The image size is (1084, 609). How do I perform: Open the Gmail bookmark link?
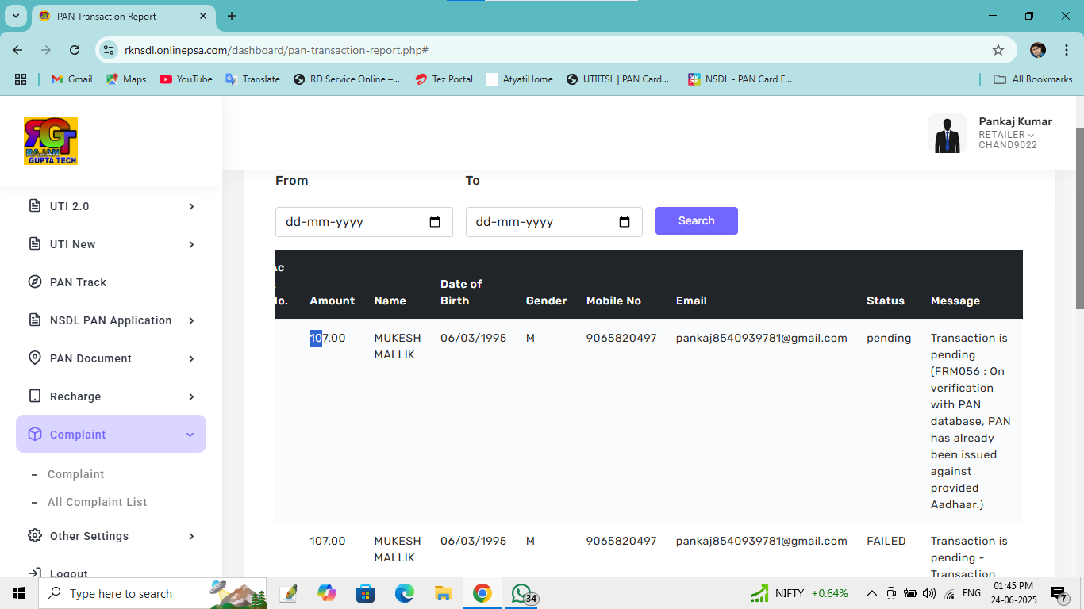(72, 79)
